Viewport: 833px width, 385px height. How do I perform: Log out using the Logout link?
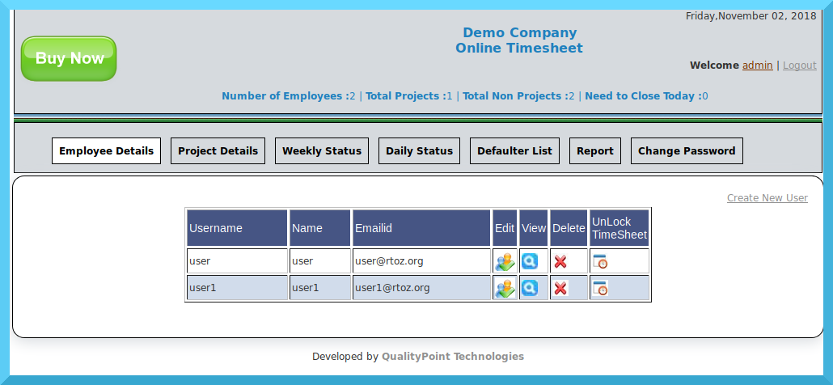point(800,66)
